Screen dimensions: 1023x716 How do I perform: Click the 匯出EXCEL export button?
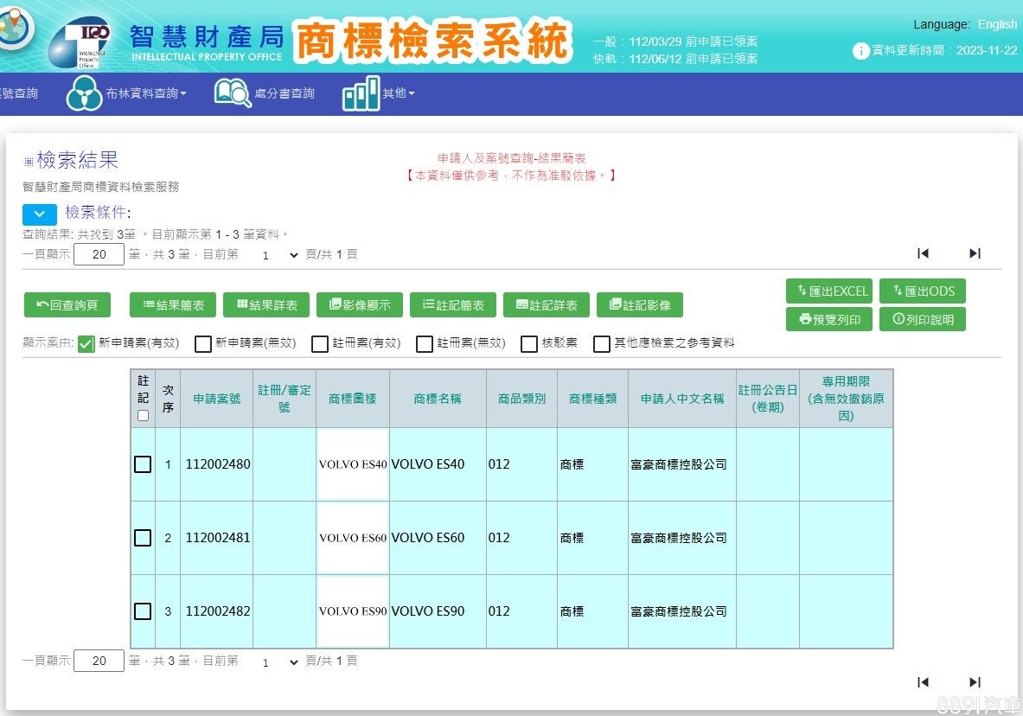tap(829, 291)
